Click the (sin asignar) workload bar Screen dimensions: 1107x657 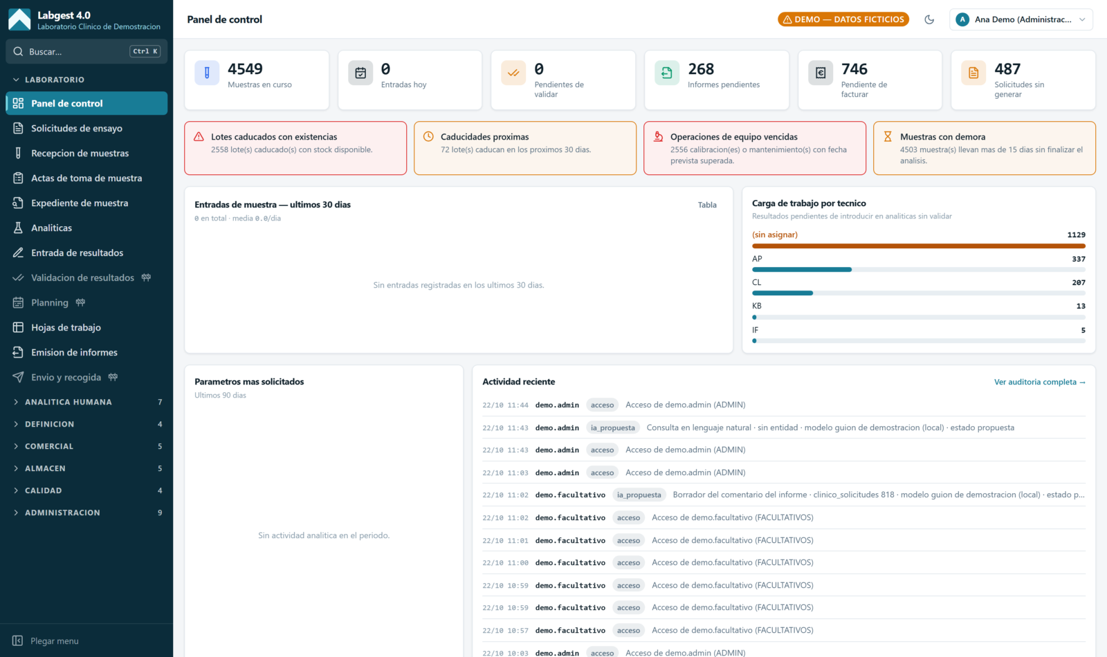[x=919, y=246]
